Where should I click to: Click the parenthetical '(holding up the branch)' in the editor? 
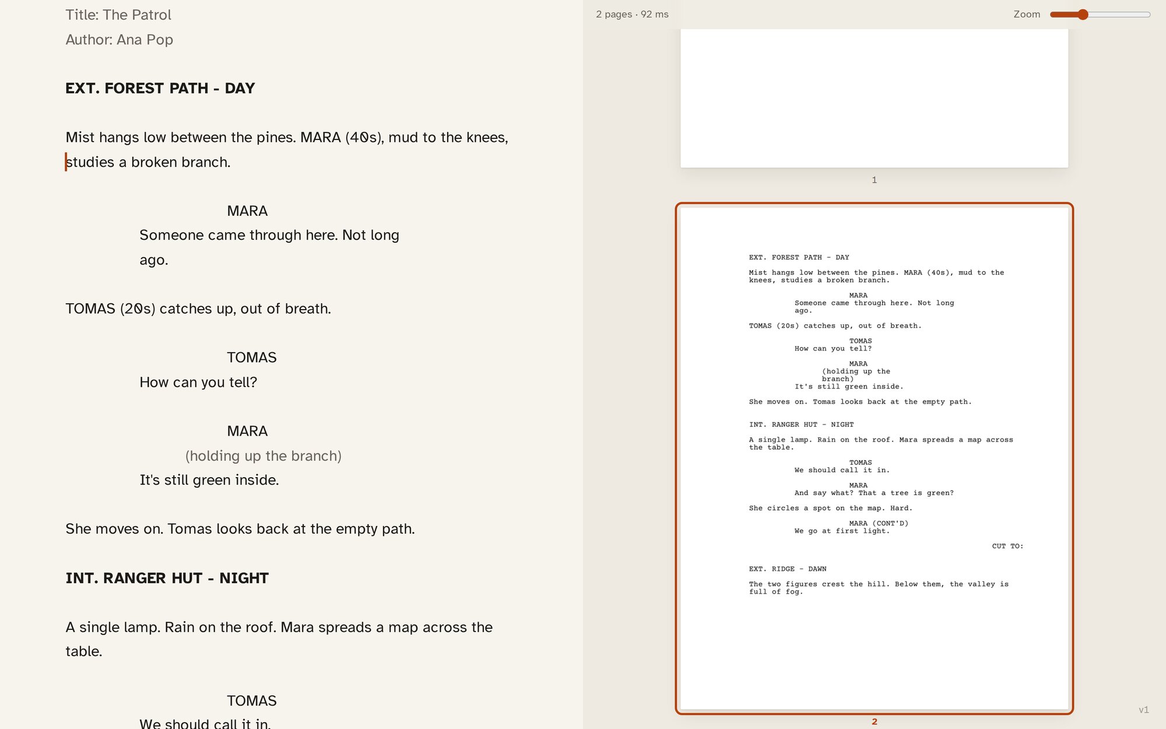(x=264, y=455)
